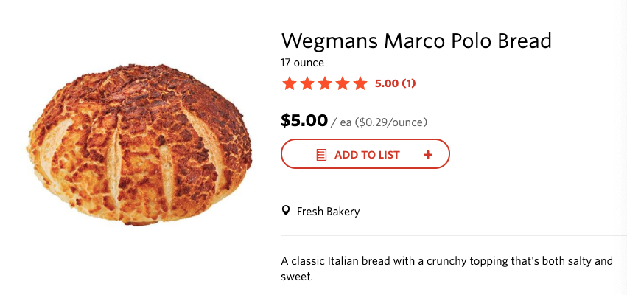Click the 5.00 rating score
The height and width of the screenshot is (295, 627).
[386, 83]
